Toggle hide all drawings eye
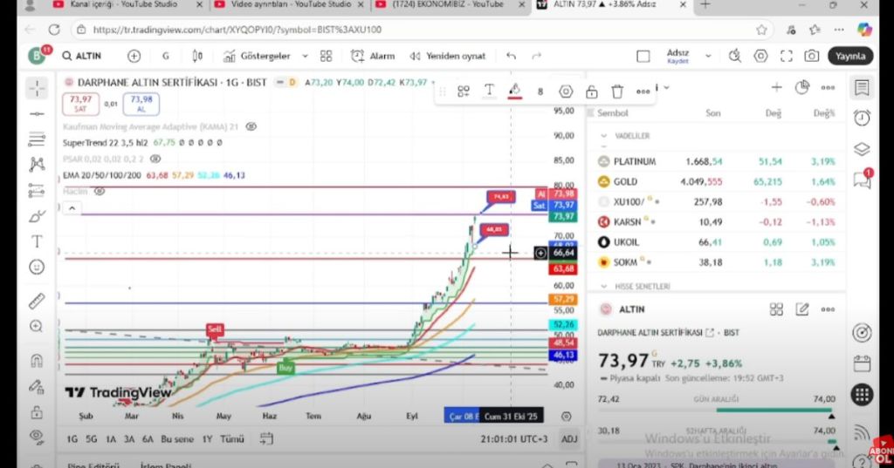Image resolution: width=894 pixels, height=468 pixels. [x=37, y=437]
